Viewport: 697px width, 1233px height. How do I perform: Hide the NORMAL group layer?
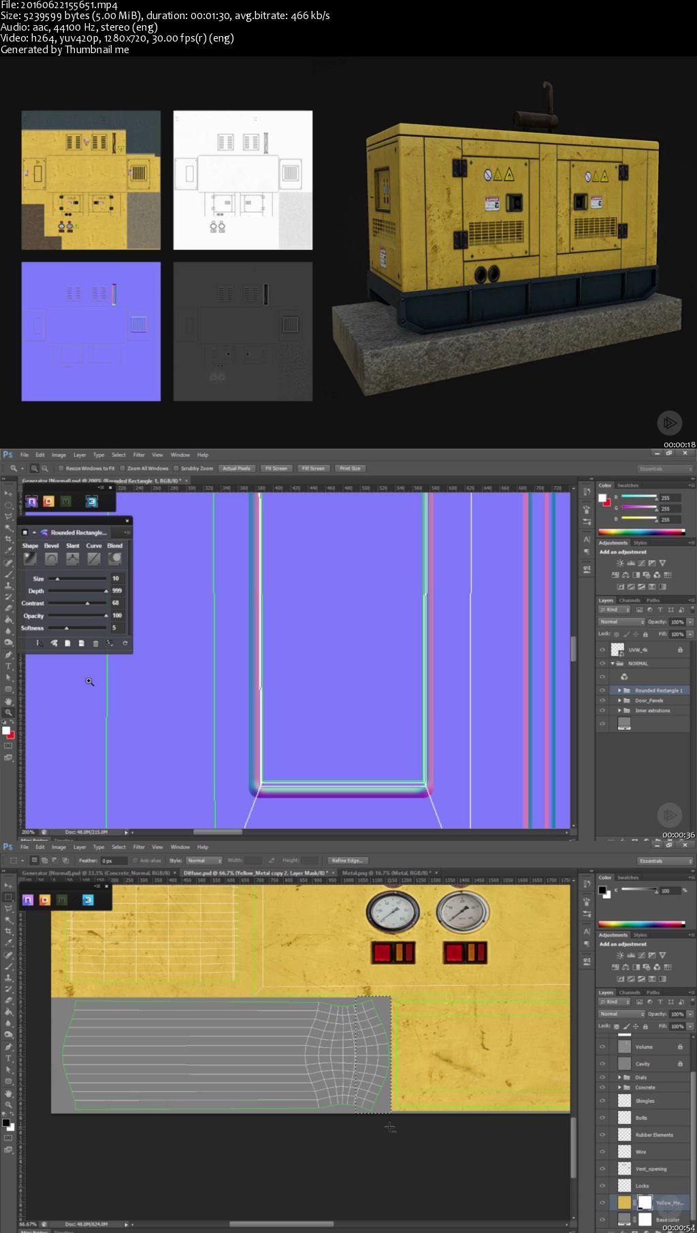click(602, 664)
